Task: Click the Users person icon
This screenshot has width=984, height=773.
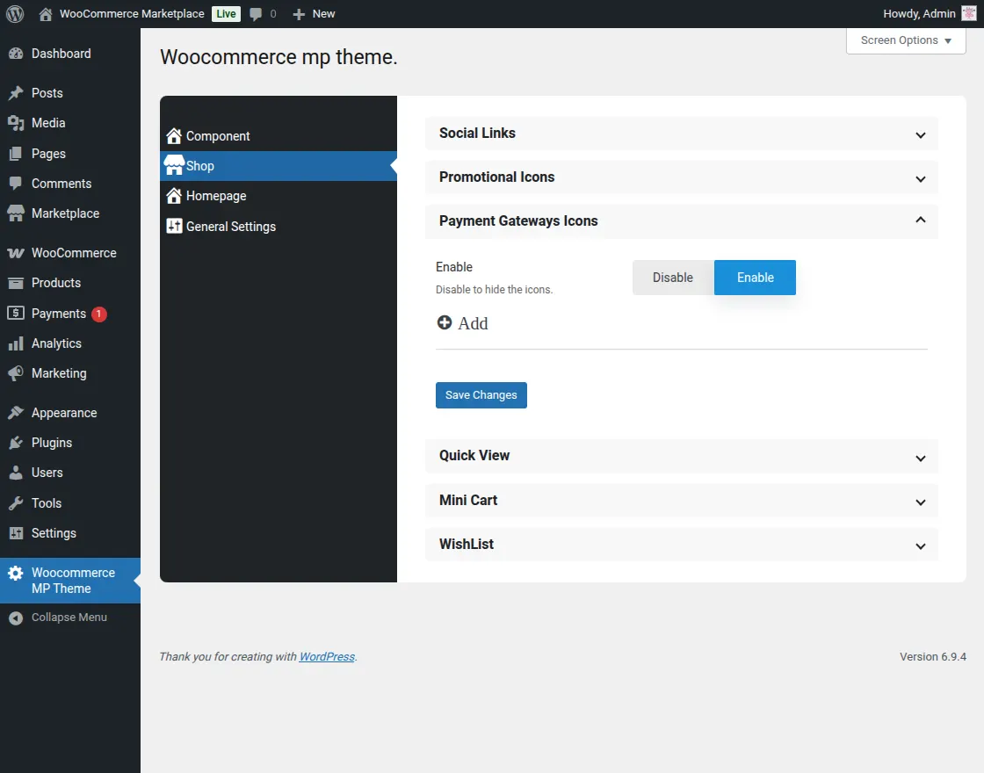Action: pyautogui.click(x=16, y=473)
